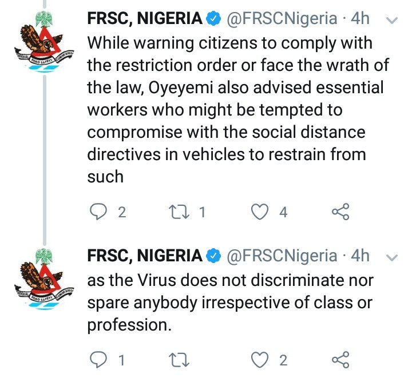Open FRSC profile picture on second tweet
The width and height of the screenshot is (412, 382).
44,279
